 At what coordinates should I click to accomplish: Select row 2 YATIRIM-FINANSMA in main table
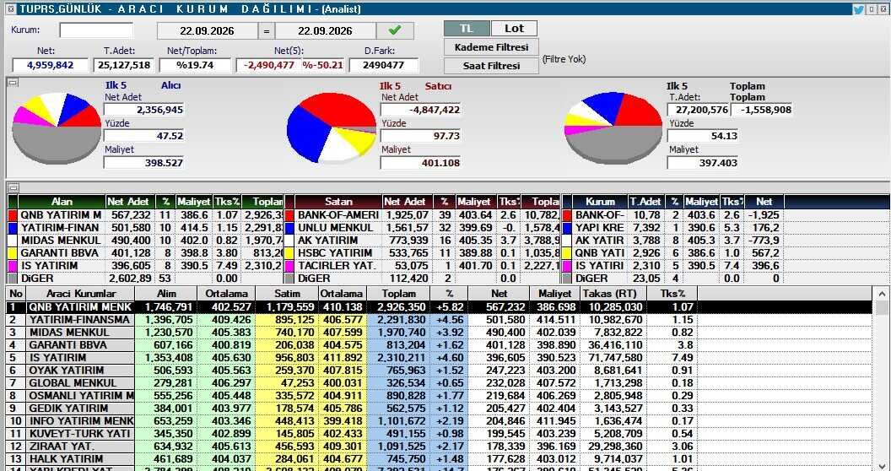click(440, 320)
